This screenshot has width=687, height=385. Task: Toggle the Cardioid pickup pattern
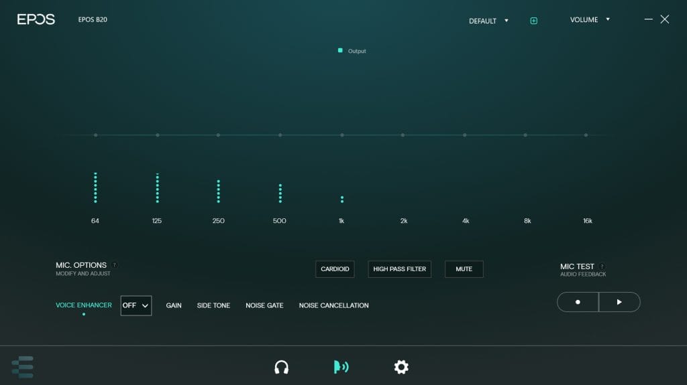point(335,269)
